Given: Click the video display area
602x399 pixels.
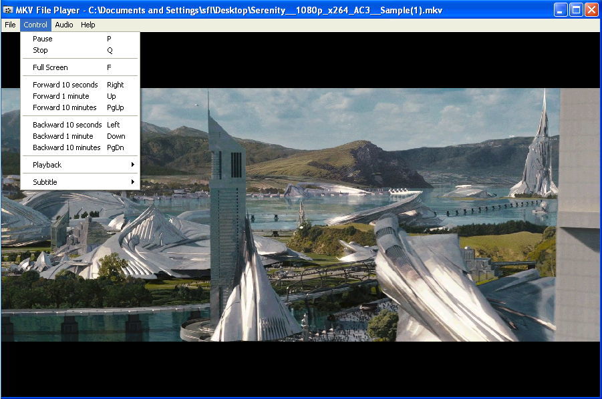Looking at the screenshot, I should (x=367, y=267).
